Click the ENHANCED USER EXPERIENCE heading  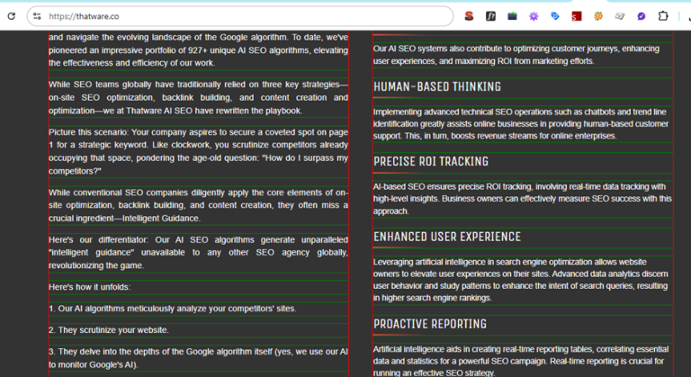click(x=447, y=237)
